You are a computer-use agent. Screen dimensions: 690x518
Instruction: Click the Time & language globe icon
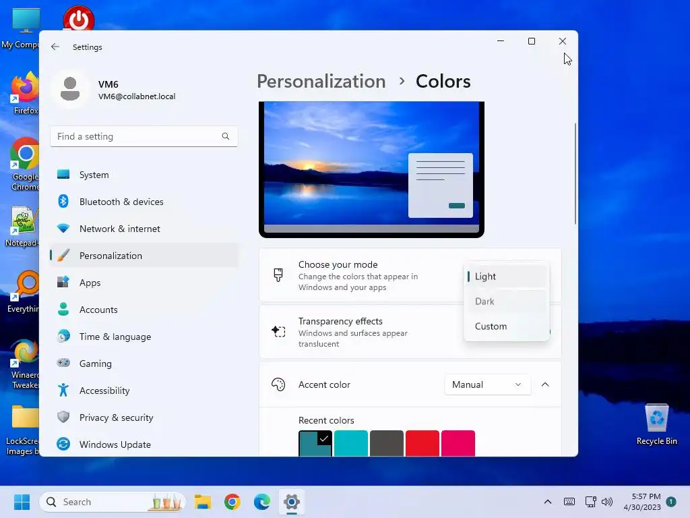click(x=63, y=336)
